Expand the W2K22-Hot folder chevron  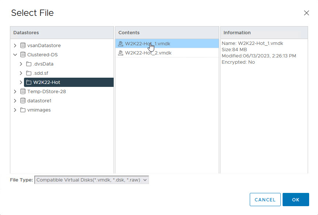coord(21,82)
